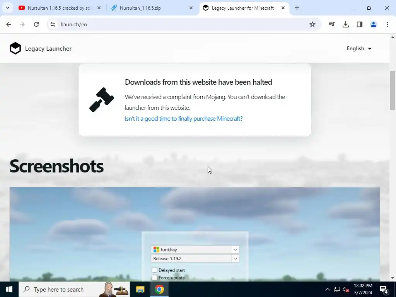Show hidden system tray icons
This screenshot has width=396, height=297.
pos(327,289)
